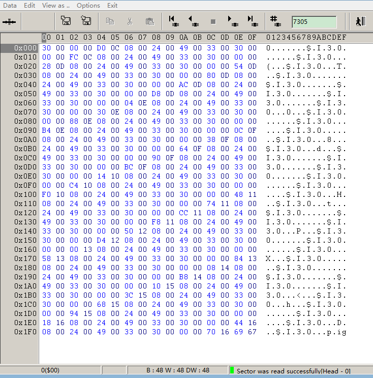Click byte FC in row 0x010

point(74,57)
